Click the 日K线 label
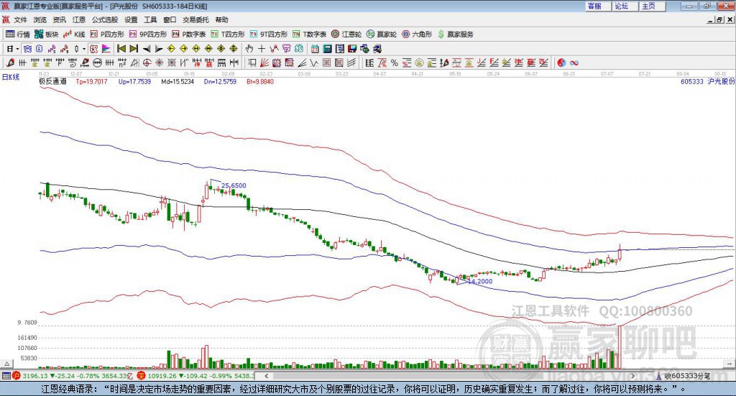Viewport: 736px width, 396px height. click(11, 77)
